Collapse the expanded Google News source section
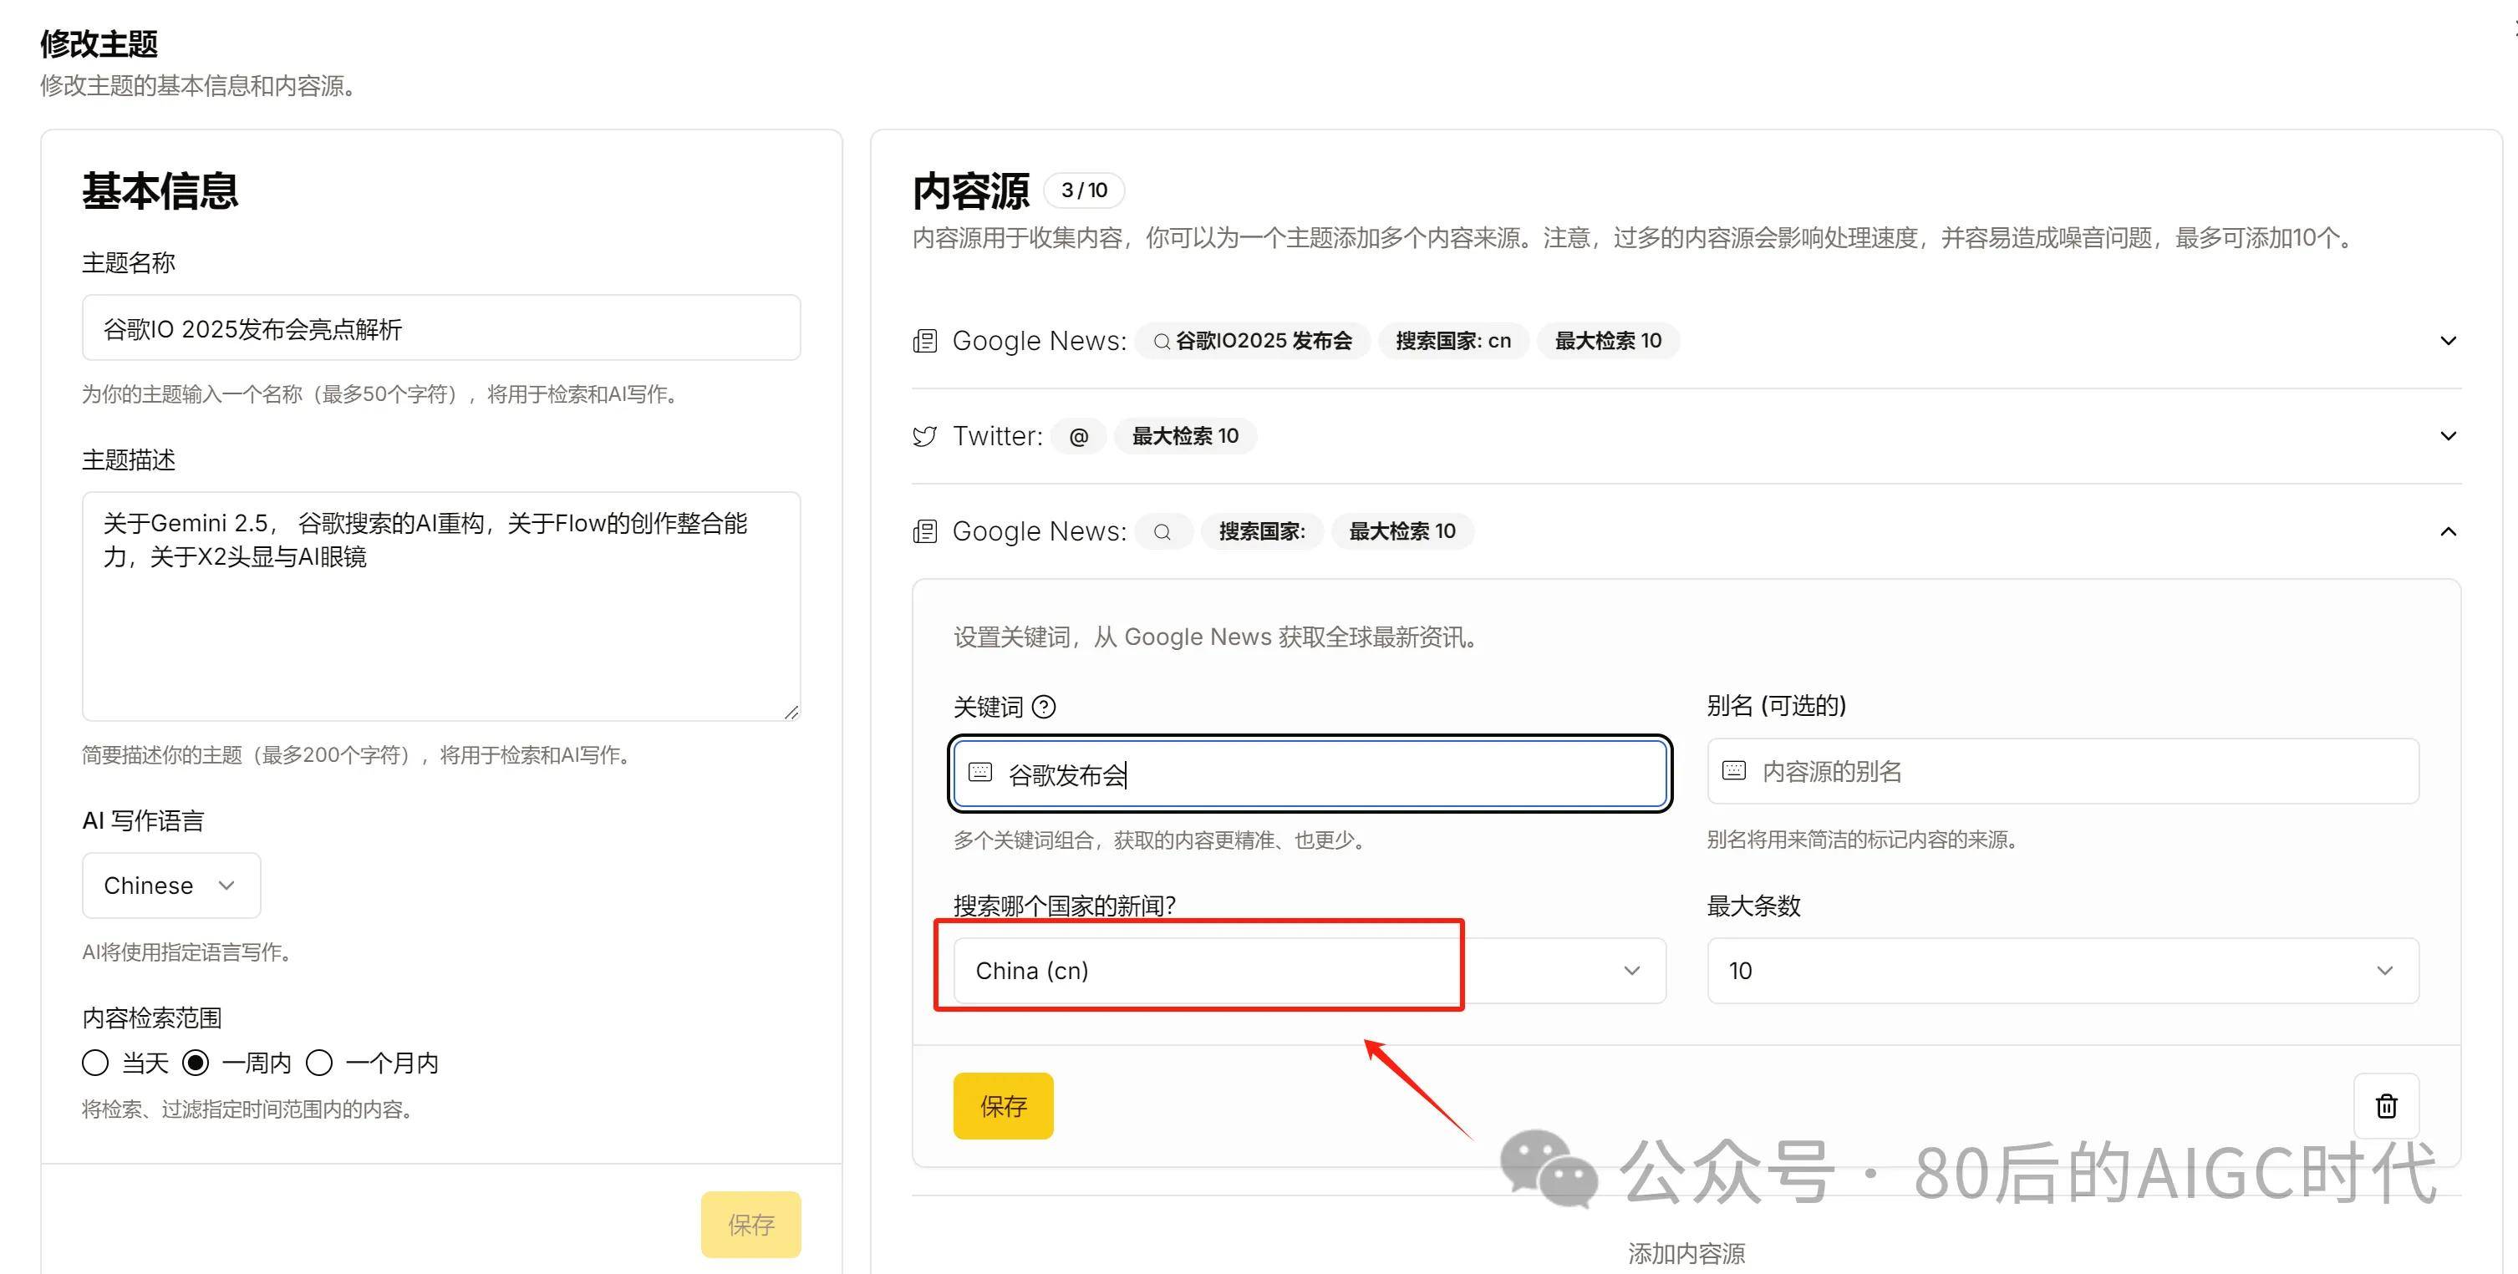The width and height of the screenshot is (2518, 1274). click(2448, 531)
